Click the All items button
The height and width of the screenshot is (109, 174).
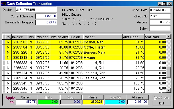138,97
